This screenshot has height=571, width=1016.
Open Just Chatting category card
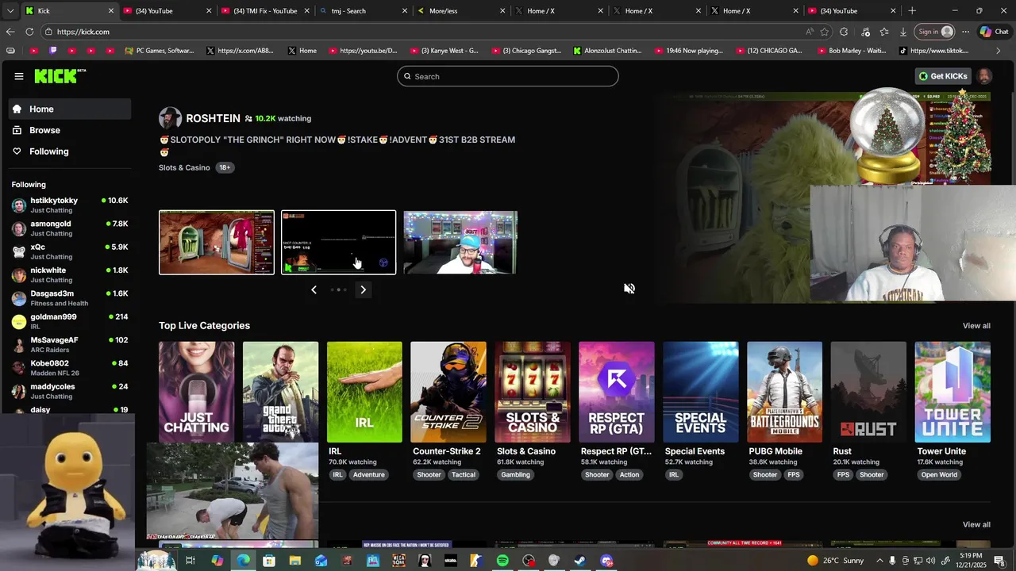click(x=196, y=392)
